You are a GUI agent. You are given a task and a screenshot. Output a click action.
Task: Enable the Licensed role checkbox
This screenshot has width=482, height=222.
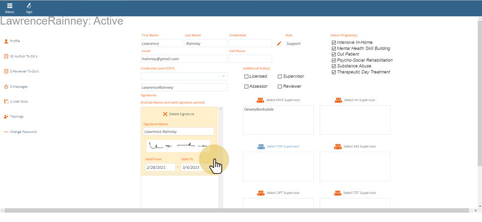point(246,77)
